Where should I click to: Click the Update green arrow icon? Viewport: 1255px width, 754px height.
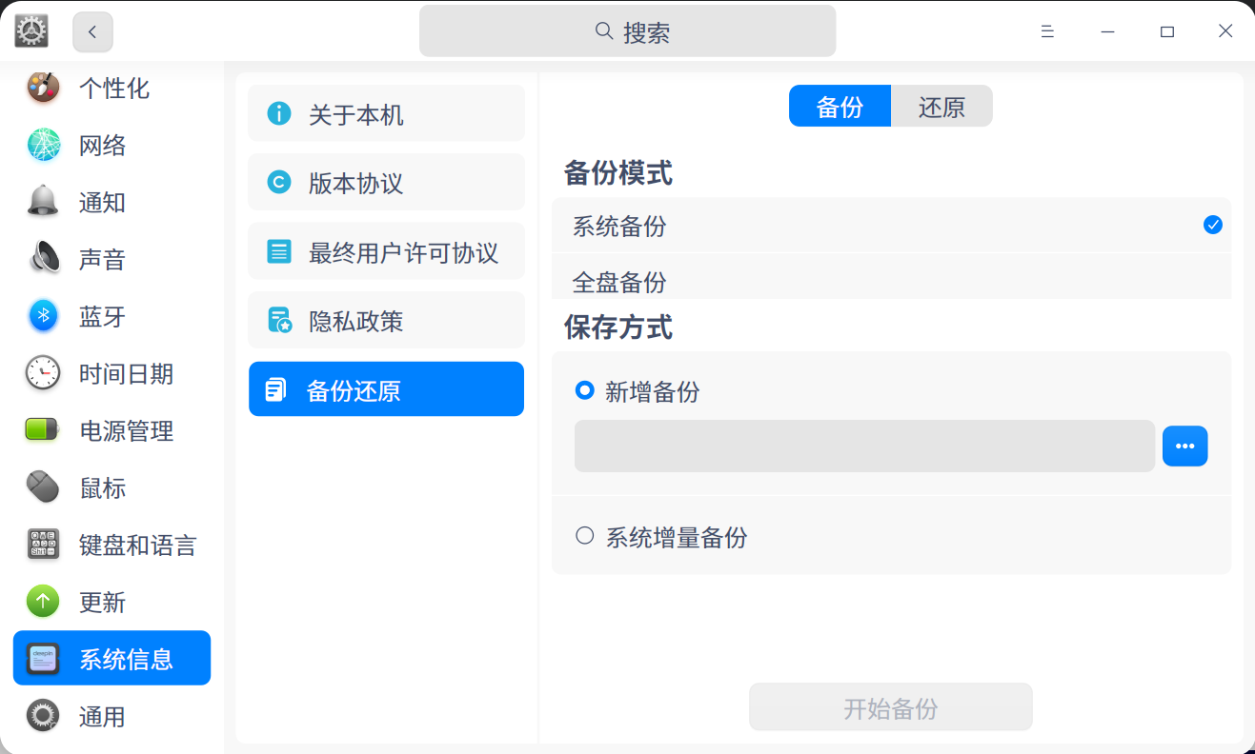click(43, 602)
